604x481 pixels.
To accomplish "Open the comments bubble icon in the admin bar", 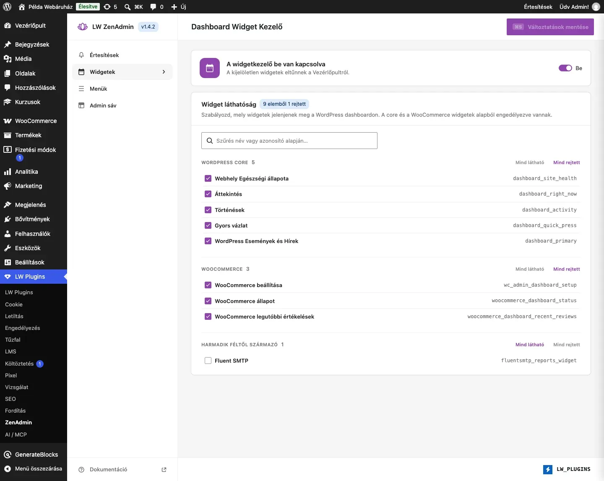I will coord(153,7).
